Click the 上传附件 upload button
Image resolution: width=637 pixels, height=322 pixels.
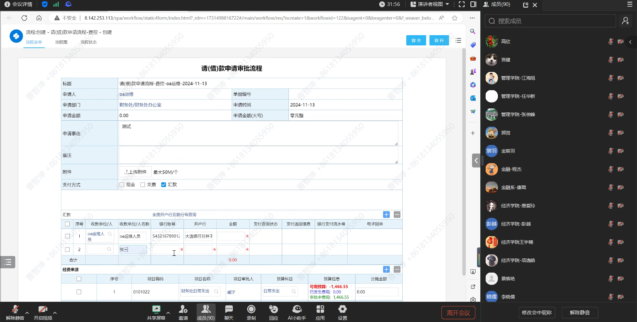pos(135,172)
